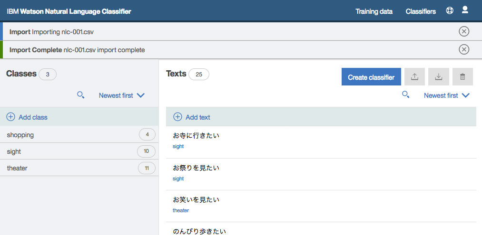The image size is (482, 235).
Task: Click the sight tag under 'お寺に行きたい'
Action: click(x=178, y=146)
